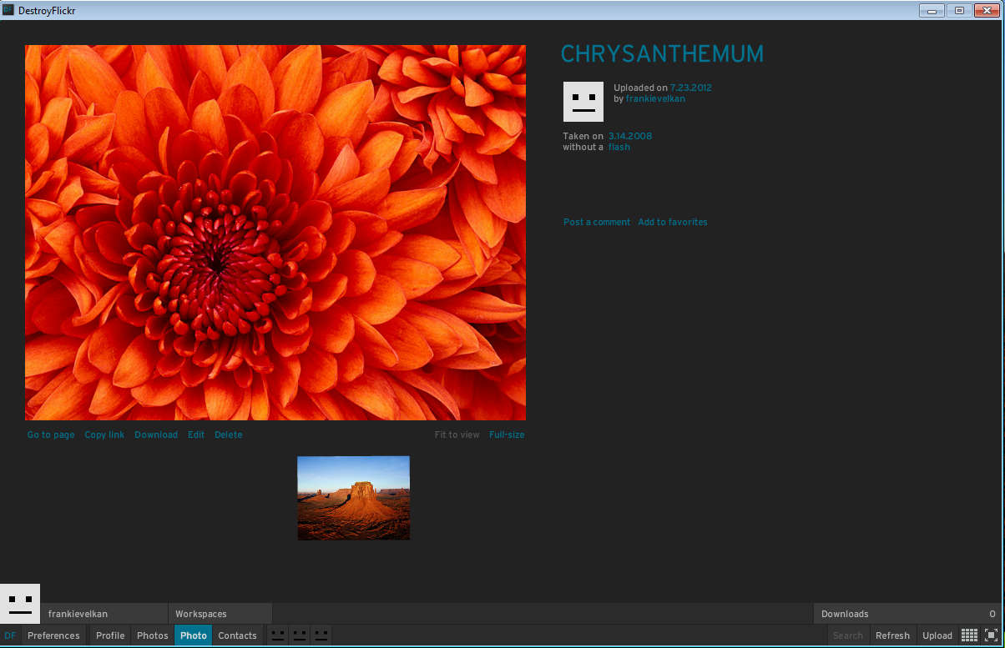Click the Download link under the photo
Image resolution: width=1005 pixels, height=648 pixels.
point(156,435)
